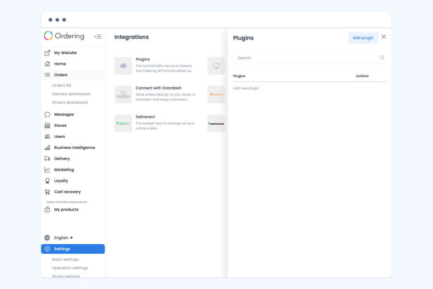Viewport: 433px width, 289px height.
Task: Click the Stores storefront icon
Action: coord(47,125)
